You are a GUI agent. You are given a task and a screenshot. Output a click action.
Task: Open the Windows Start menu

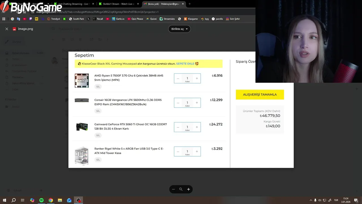pos(5,200)
